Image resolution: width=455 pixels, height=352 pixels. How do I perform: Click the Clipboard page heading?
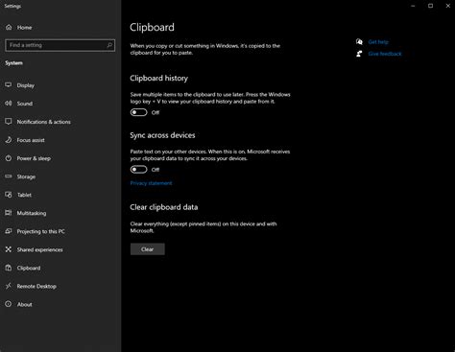tap(152, 28)
